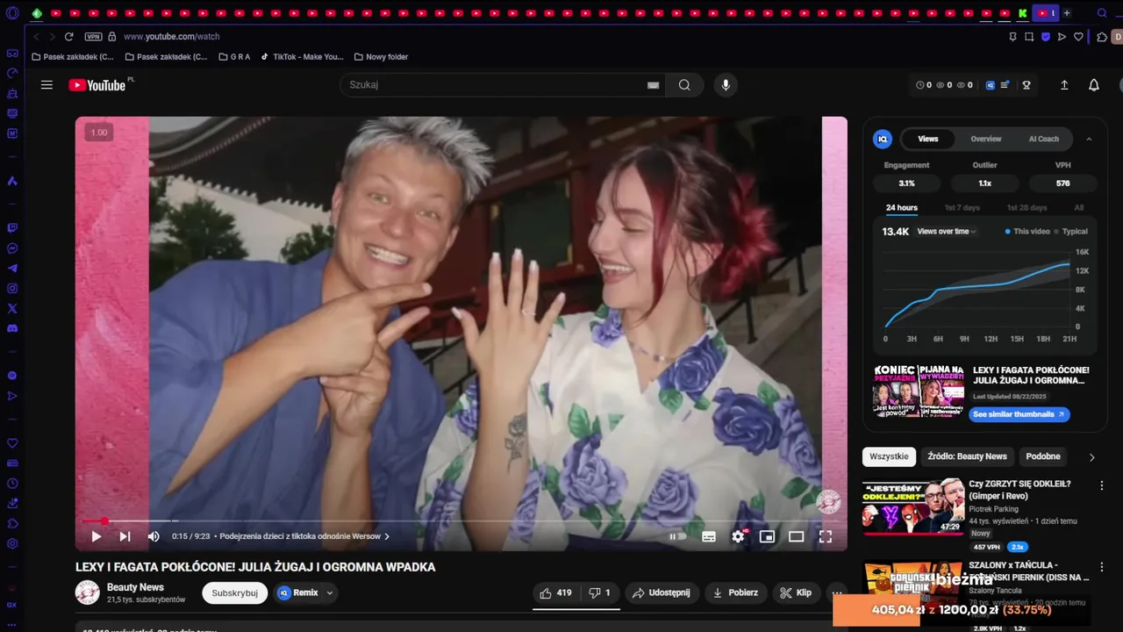Open Twitch in the Opera sidebar

(12, 228)
